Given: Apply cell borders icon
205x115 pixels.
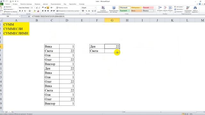Looking at the screenshot, I should tap(30, 11).
